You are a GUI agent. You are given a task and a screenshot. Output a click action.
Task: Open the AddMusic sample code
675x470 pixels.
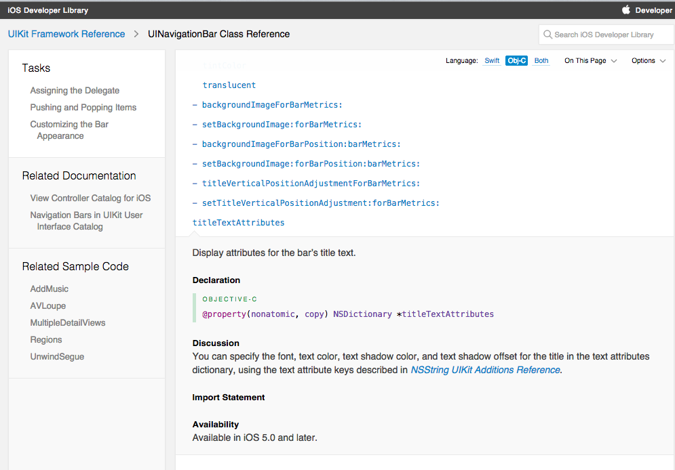pos(50,289)
